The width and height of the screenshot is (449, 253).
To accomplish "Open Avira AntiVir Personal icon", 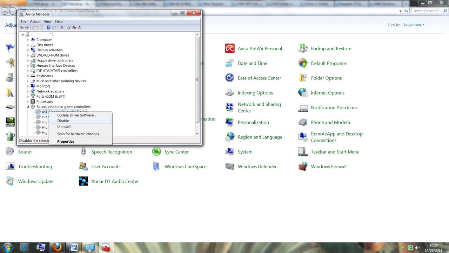I will click(230, 48).
